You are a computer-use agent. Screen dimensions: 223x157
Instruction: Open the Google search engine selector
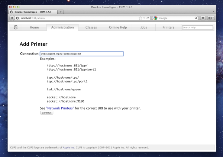coord(156,18)
